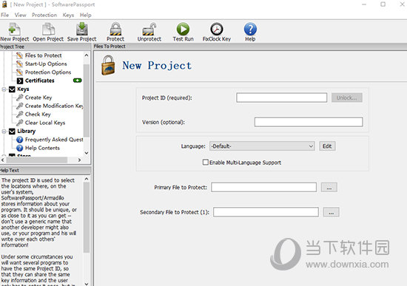Click the green add badge beside Certificates
The height and width of the screenshot is (286, 407).
[x=78, y=81]
